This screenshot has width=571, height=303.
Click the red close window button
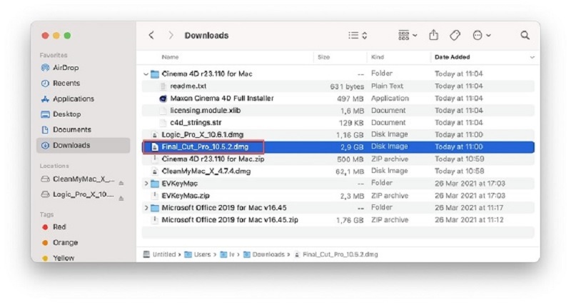tap(45, 35)
